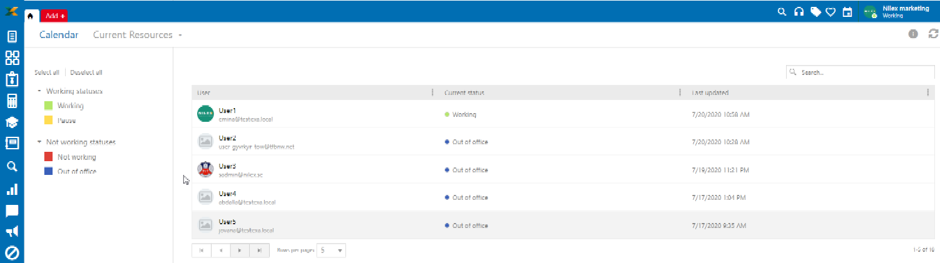This screenshot has height=263, width=940.
Task: Open the Rows per page dropdown
Action: coord(331,251)
